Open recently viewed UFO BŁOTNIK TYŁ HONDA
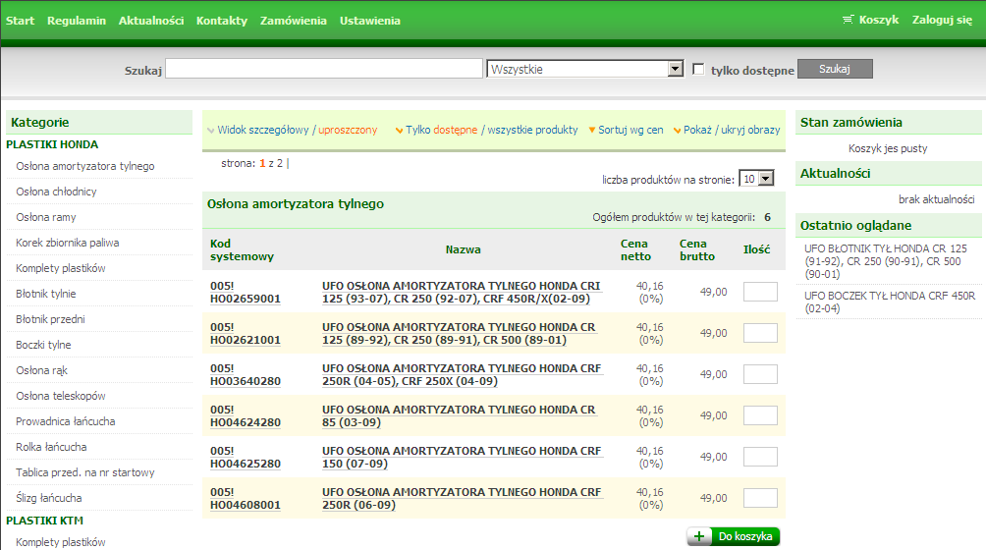986x550 pixels. [x=886, y=261]
